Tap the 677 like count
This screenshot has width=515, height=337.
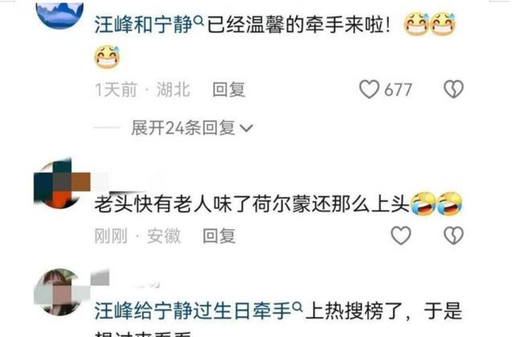pos(398,90)
